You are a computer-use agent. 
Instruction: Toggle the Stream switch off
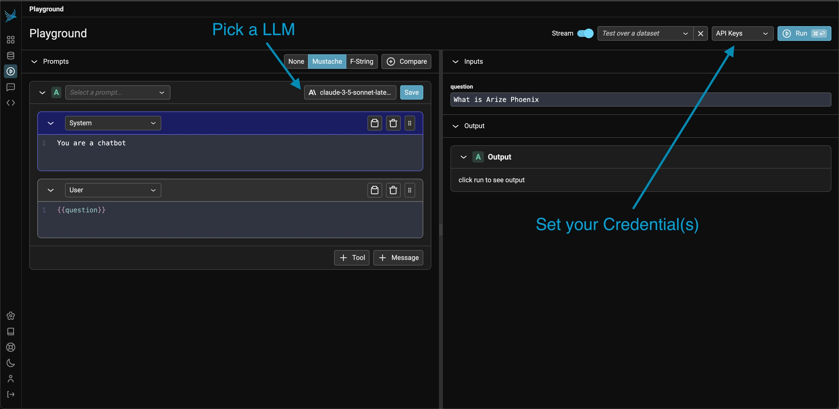pos(585,33)
